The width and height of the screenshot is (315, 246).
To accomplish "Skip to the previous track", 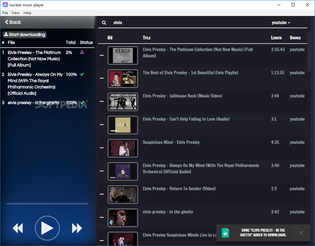I will [x=18, y=228].
